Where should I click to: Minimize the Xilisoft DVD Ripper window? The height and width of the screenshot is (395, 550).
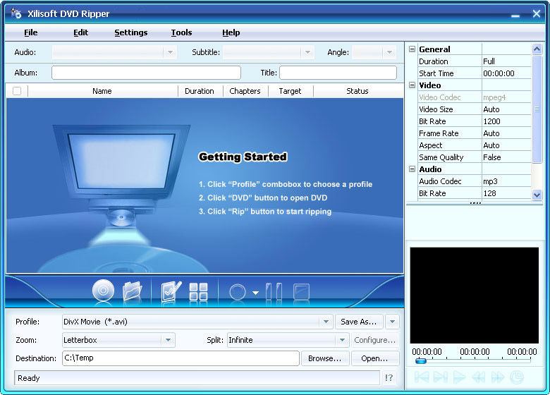[x=515, y=16]
